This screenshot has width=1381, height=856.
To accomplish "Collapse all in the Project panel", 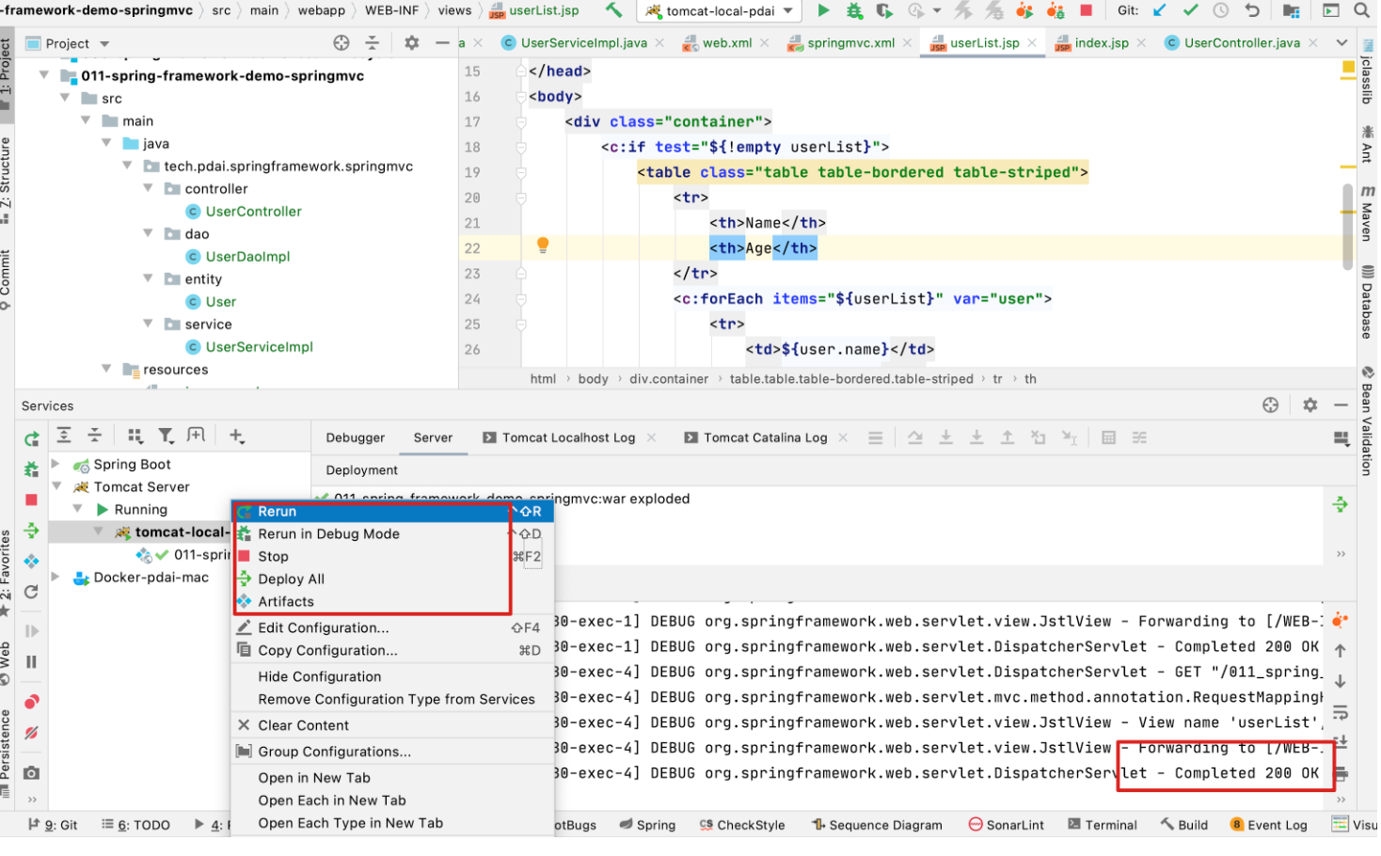I will (373, 43).
